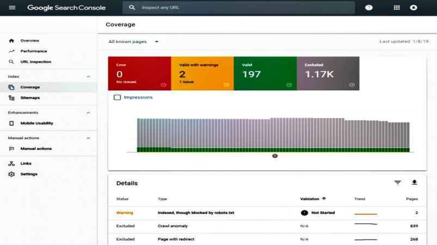Viewport: 437px width, 245px height.
Task: Click the orange trend line for Warning row
Action: [x=366, y=214]
